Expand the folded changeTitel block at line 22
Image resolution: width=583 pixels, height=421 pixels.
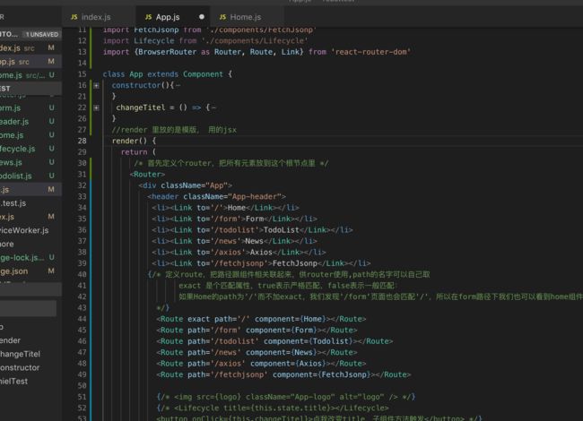[96, 107]
